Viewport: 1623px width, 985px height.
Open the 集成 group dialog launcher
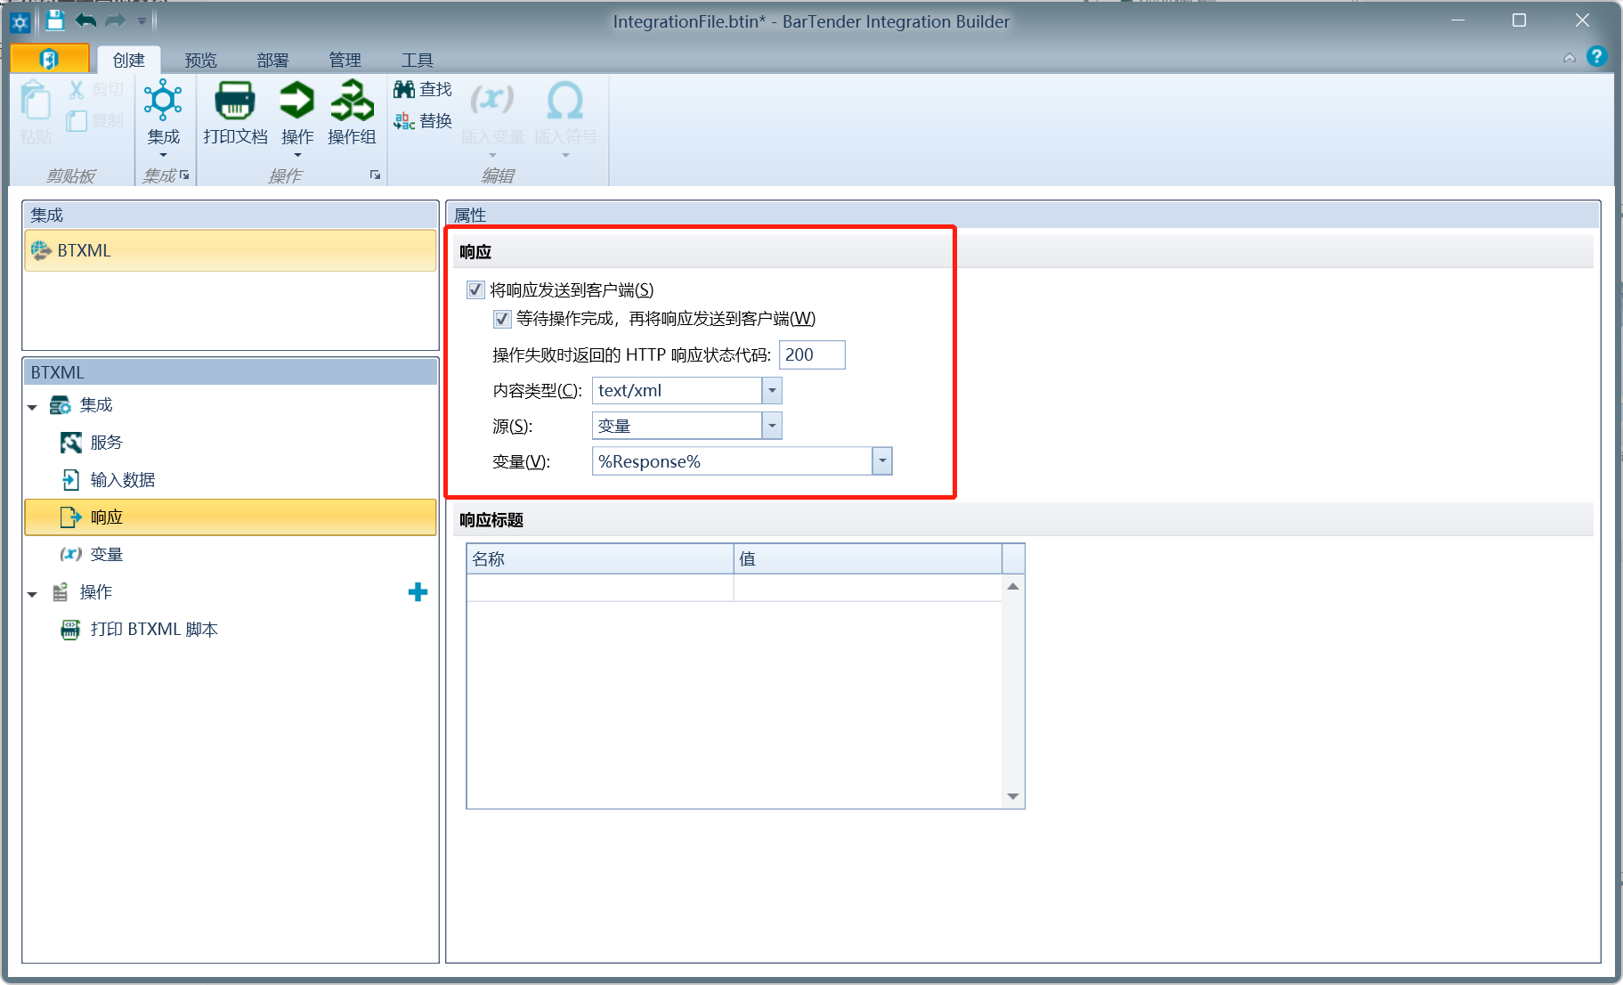(184, 175)
